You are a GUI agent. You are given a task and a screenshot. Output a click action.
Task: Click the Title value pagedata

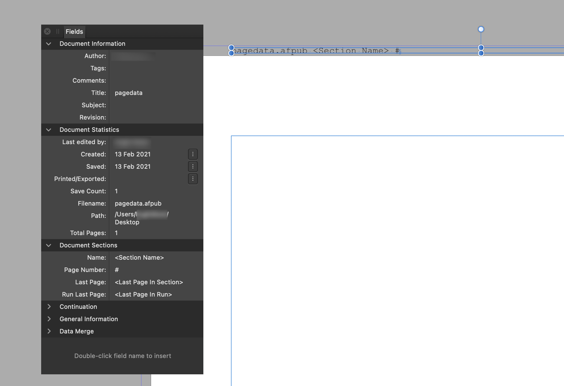129,93
